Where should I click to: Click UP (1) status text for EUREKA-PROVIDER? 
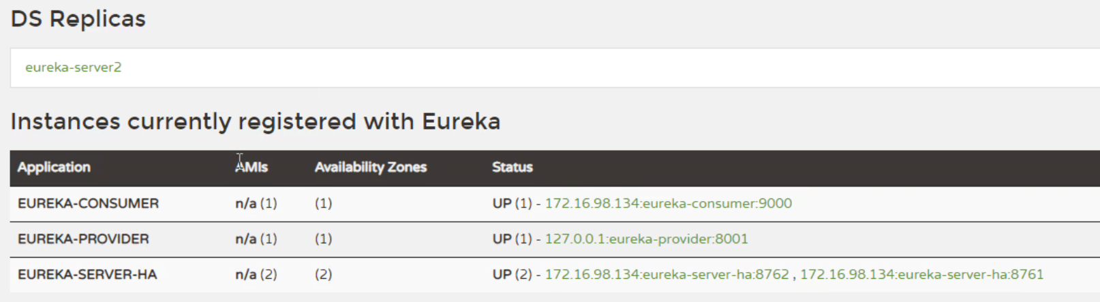512,239
